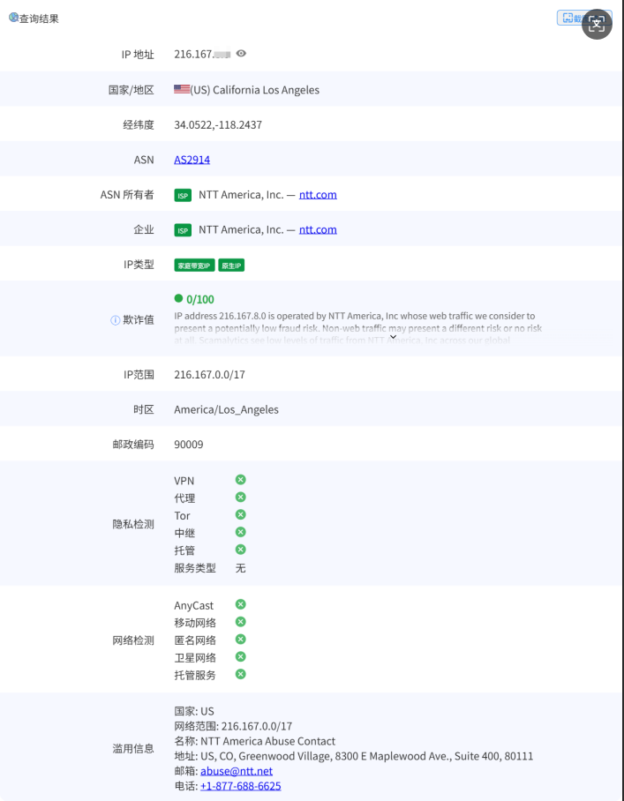Click the VPN detection status icon
This screenshot has width=624, height=801.
coord(240,480)
